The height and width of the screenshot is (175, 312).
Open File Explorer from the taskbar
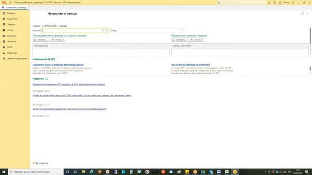click(x=83, y=172)
